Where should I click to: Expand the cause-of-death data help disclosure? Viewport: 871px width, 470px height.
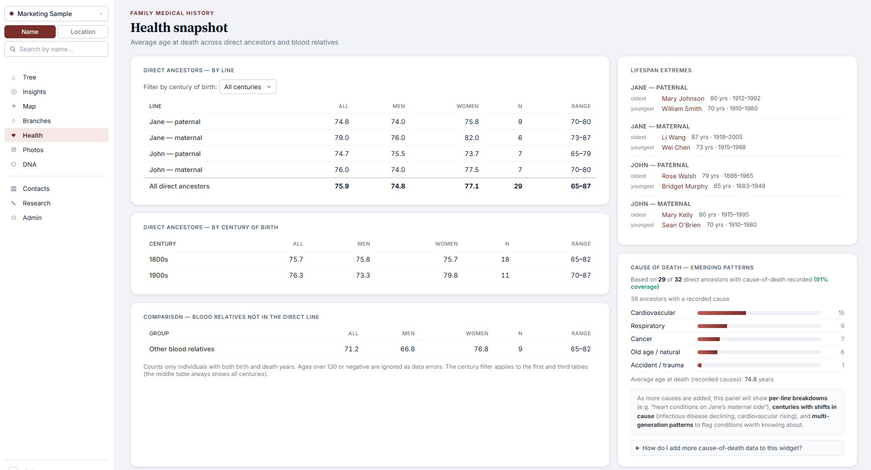tap(737, 448)
